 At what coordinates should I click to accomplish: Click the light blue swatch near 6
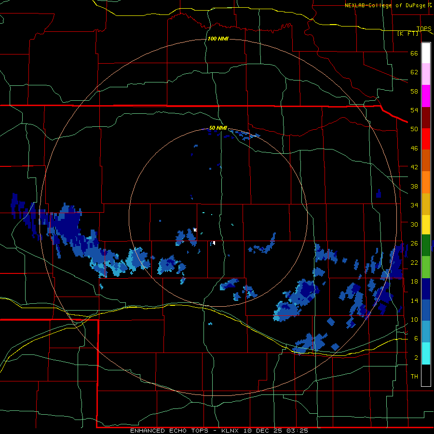426,332
